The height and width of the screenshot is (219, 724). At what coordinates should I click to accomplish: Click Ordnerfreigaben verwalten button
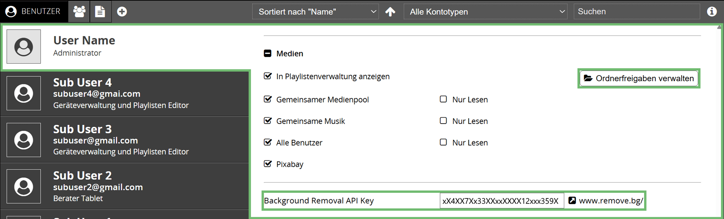(x=639, y=78)
